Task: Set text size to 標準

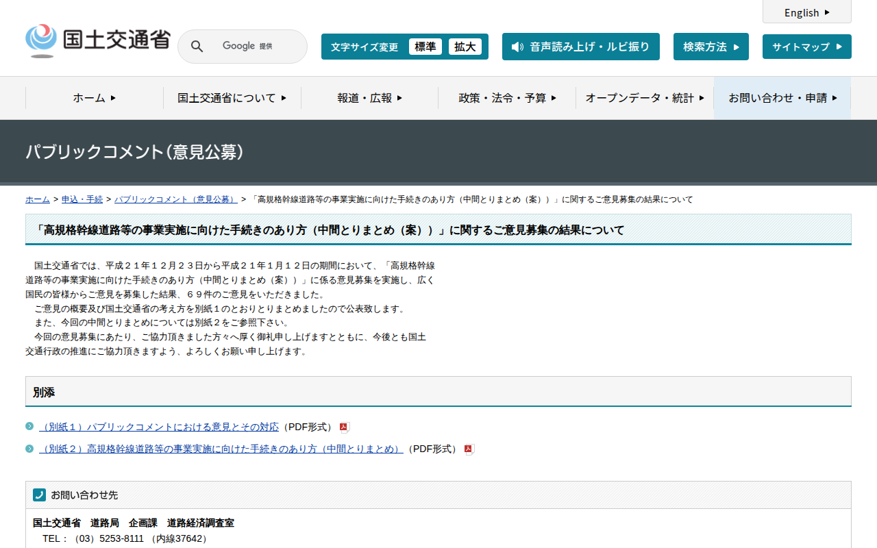Action: coord(425,47)
